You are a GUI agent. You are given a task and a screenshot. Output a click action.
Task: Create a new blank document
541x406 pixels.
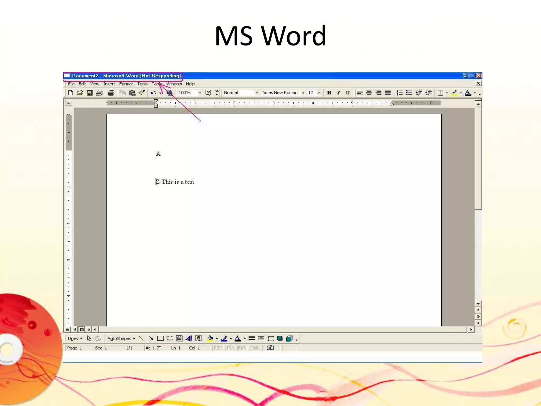coord(71,93)
